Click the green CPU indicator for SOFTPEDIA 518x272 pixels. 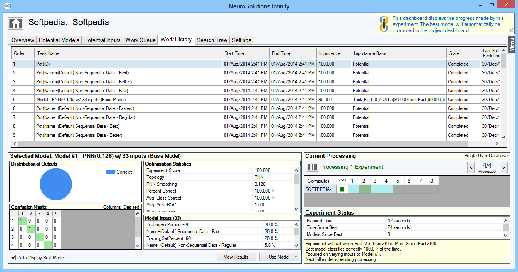[342, 189]
